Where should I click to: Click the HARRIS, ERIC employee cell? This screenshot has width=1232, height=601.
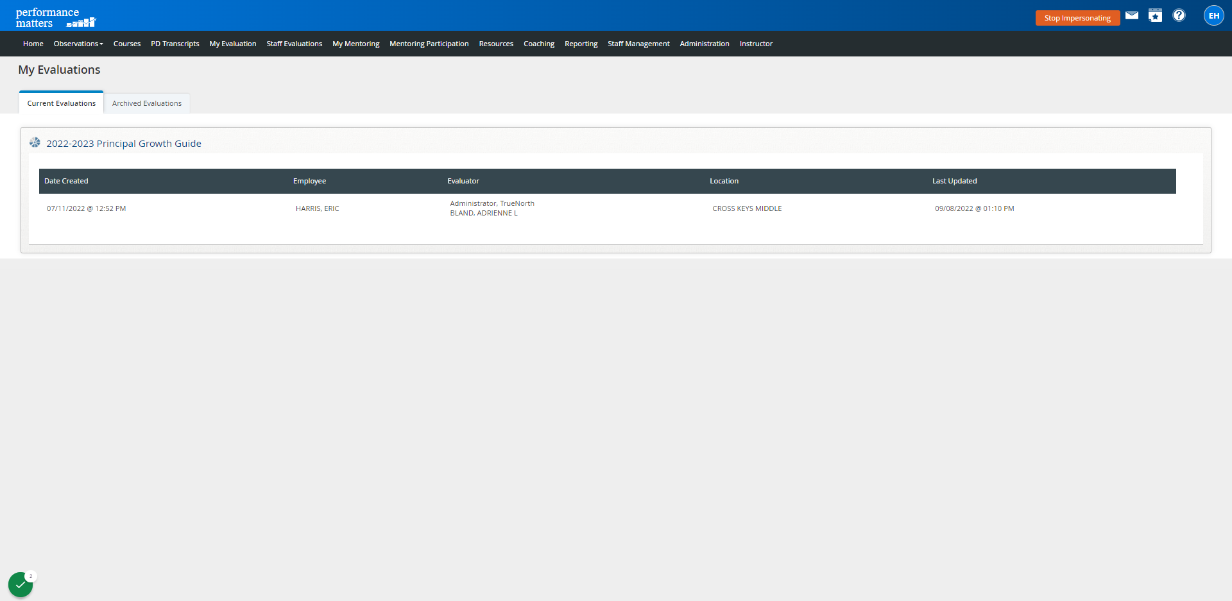tap(318, 208)
